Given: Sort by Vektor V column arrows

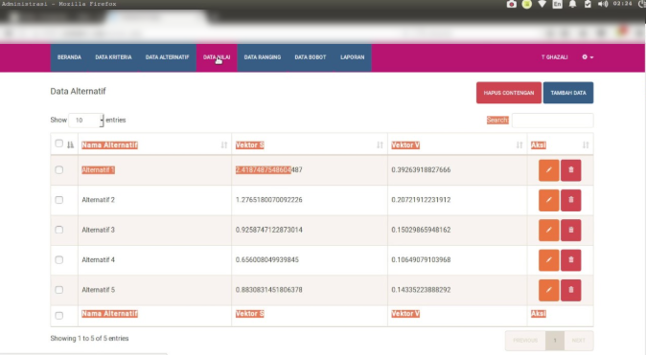Looking at the screenshot, I should pyautogui.click(x=519, y=144).
